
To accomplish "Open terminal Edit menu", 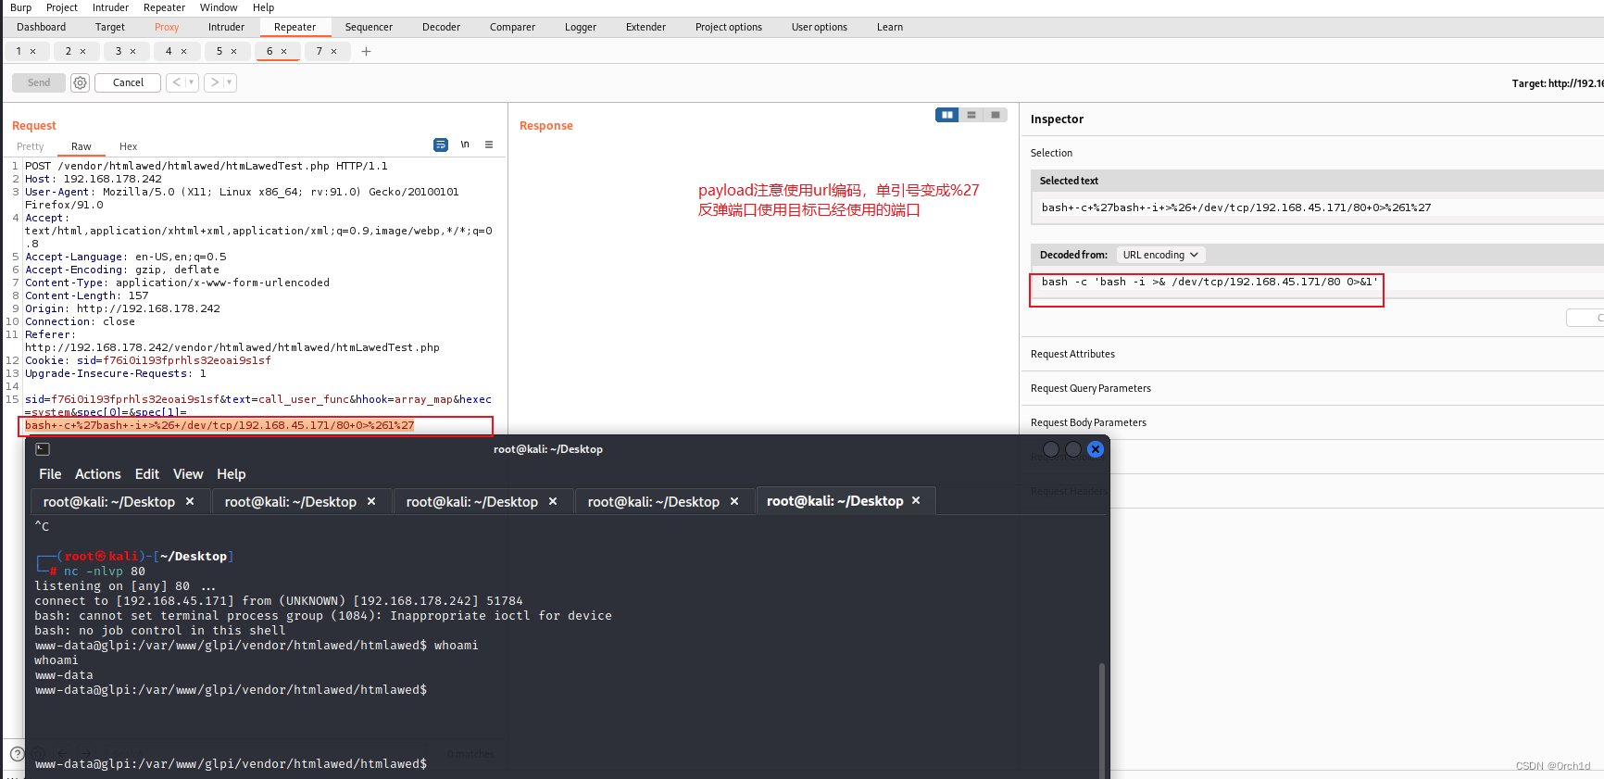I will coord(147,474).
